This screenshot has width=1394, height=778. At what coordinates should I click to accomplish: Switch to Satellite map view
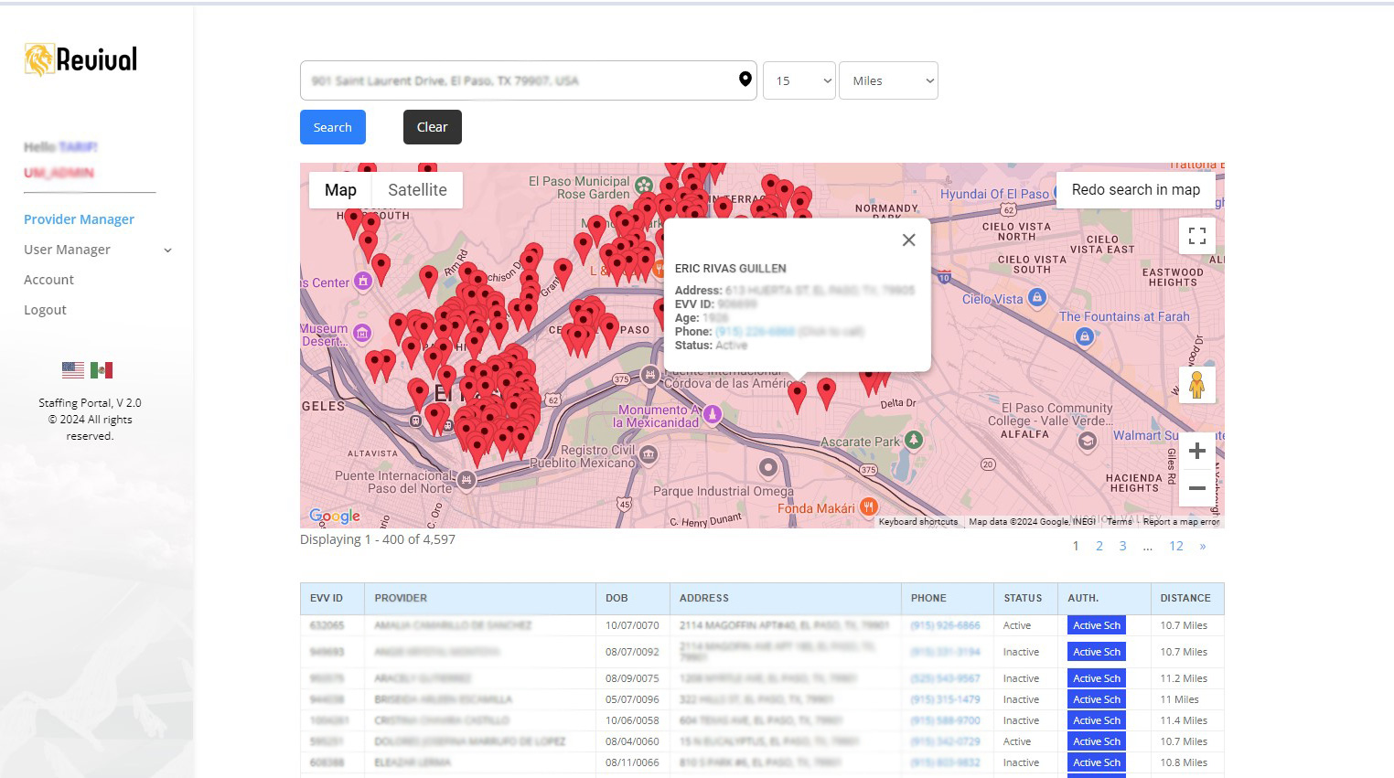417,189
